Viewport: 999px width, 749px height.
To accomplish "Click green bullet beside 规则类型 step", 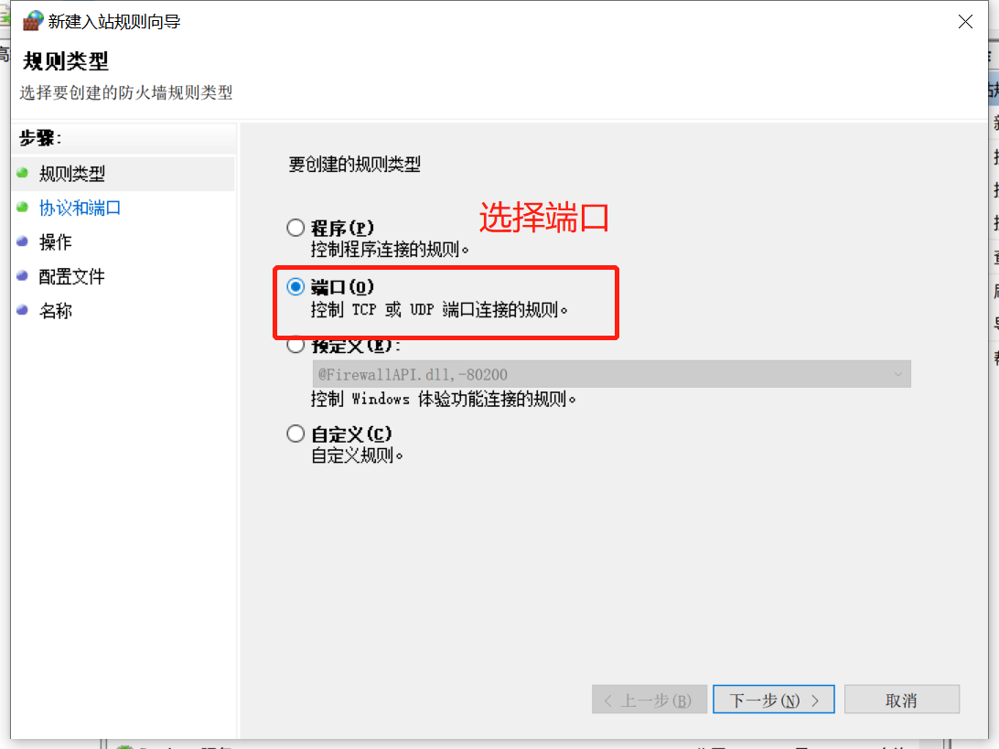I will pos(22,173).
